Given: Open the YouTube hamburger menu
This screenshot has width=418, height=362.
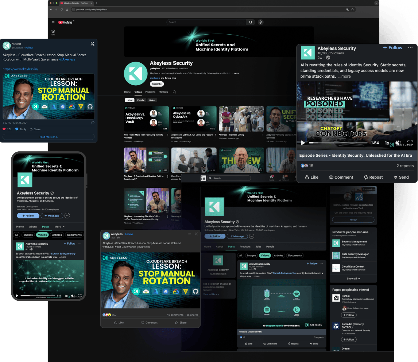Looking at the screenshot, I should [x=53, y=22].
